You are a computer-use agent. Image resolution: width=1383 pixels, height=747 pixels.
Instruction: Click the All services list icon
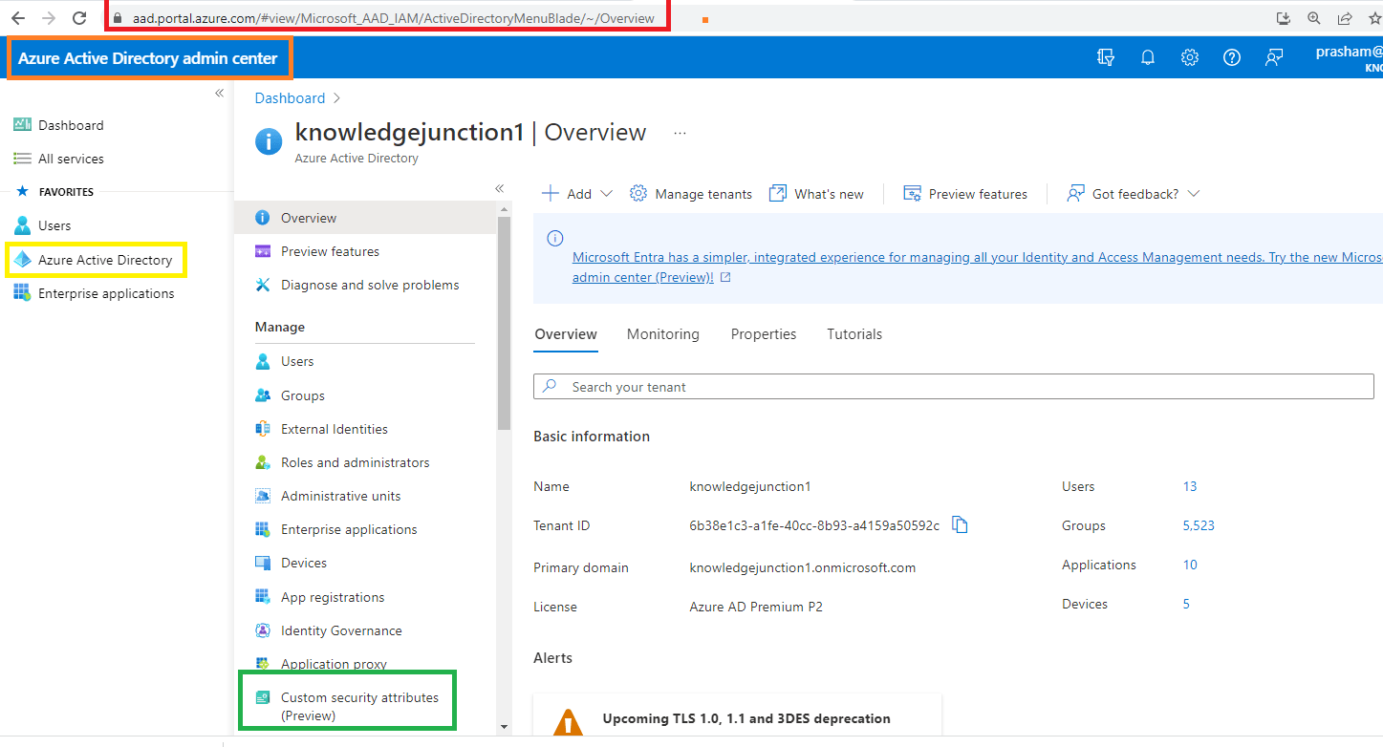tap(22, 159)
